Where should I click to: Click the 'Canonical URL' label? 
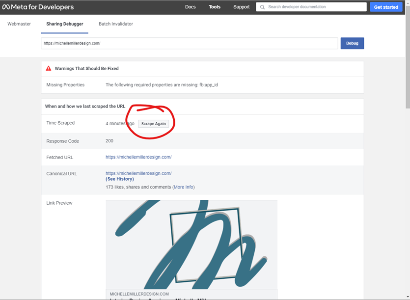coord(62,174)
